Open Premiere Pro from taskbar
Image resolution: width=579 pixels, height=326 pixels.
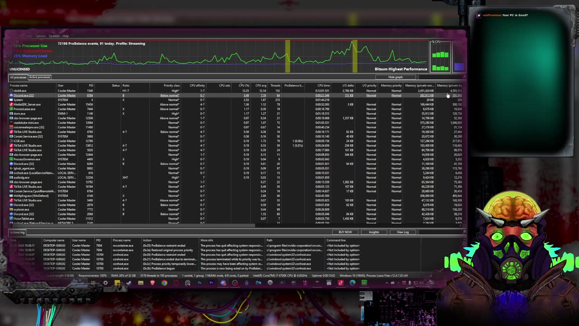pyautogui.click(x=211, y=283)
